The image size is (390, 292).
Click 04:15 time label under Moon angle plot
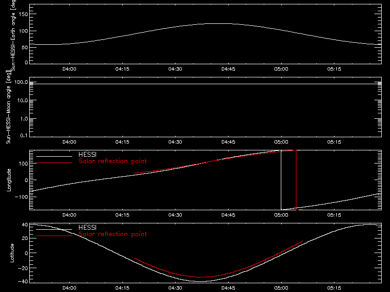point(122,142)
